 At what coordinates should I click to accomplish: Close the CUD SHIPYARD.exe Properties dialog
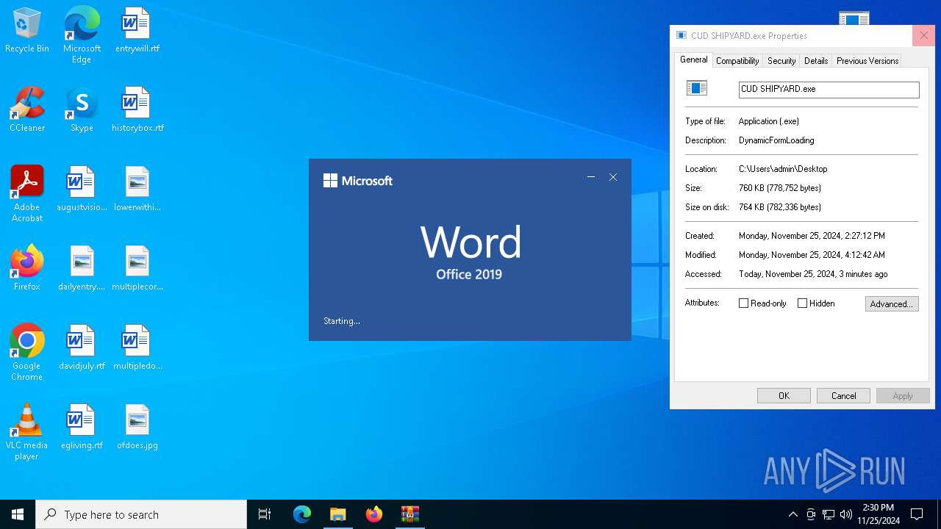(x=923, y=35)
